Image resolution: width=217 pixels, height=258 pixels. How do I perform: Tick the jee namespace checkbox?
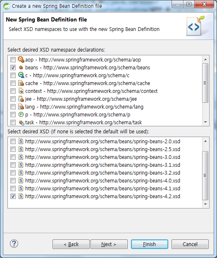(13, 99)
